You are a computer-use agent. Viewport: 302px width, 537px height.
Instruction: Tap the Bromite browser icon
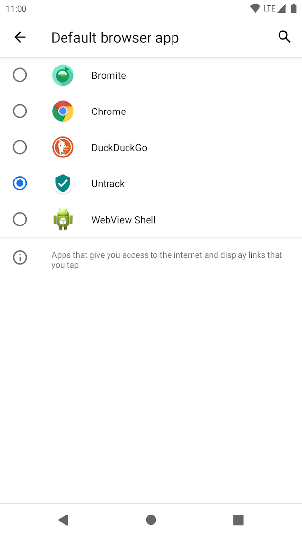click(63, 75)
